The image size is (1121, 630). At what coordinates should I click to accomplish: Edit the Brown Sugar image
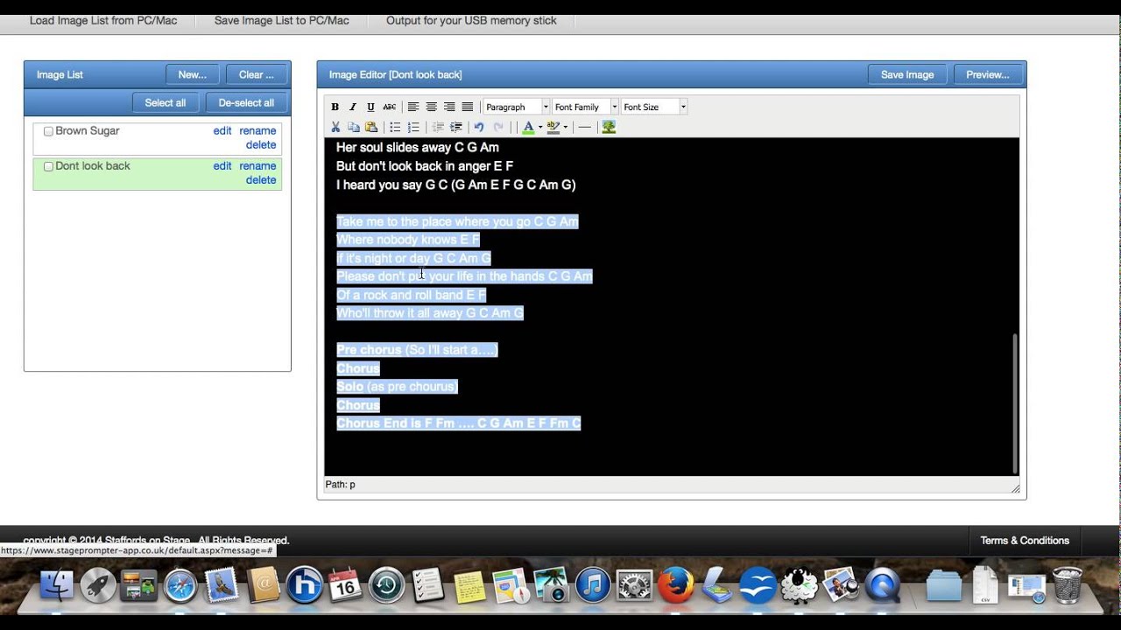pyautogui.click(x=222, y=130)
